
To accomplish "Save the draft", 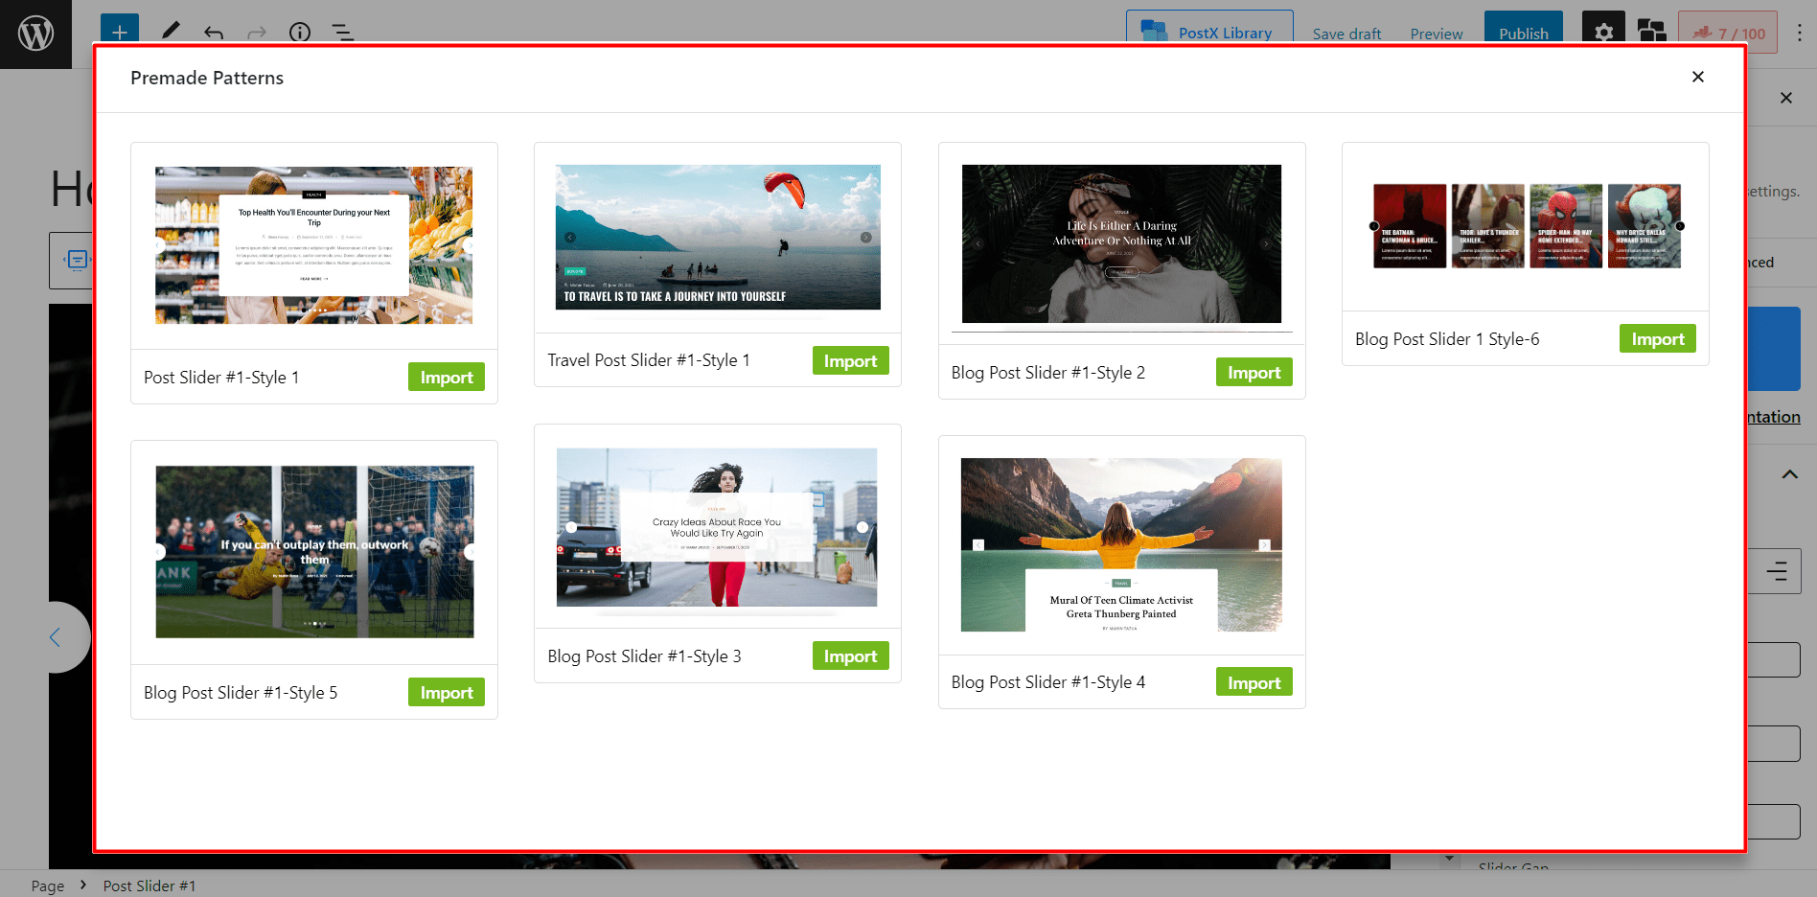I will (x=1346, y=34).
